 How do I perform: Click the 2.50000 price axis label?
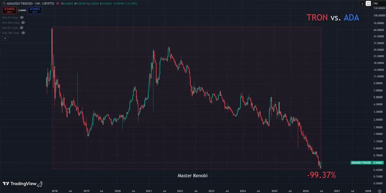[x=379, y=120]
